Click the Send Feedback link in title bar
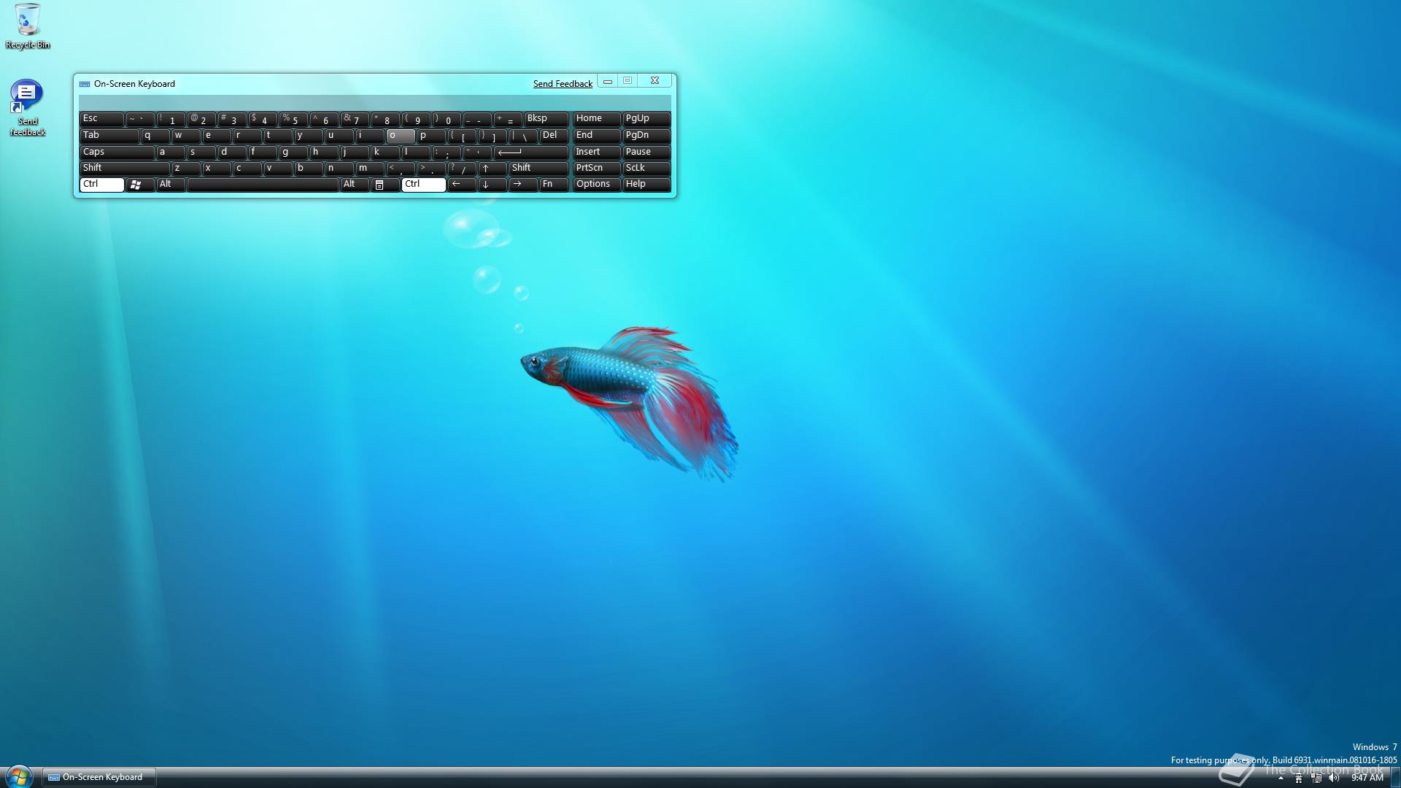Image resolution: width=1401 pixels, height=788 pixels. [563, 84]
